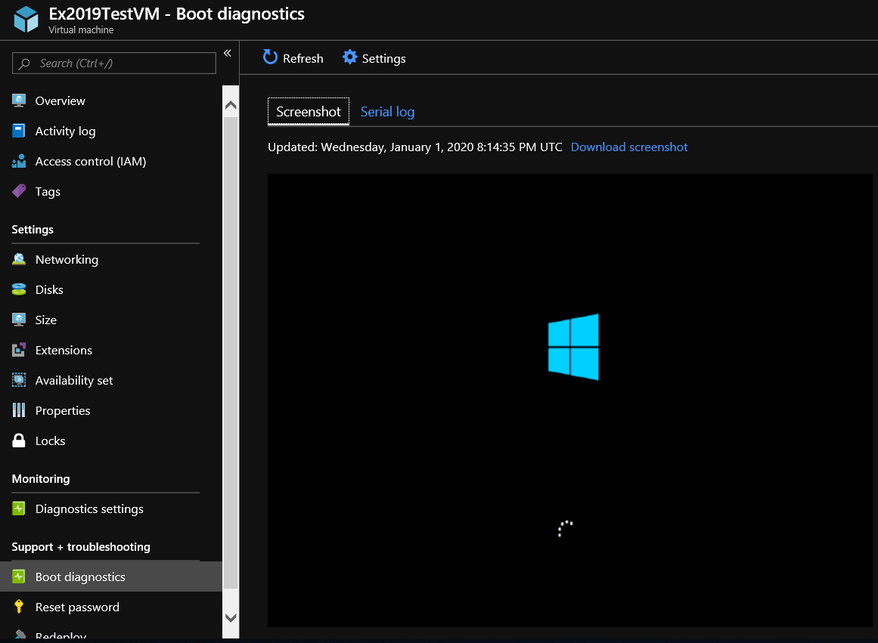Open Settings from the toolbar gear
This screenshot has height=643, width=878.
click(x=349, y=57)
